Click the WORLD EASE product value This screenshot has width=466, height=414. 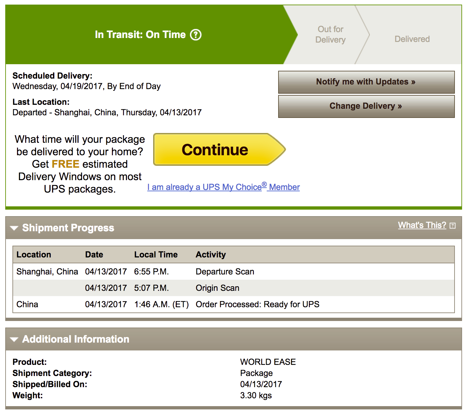coord(268,362)
